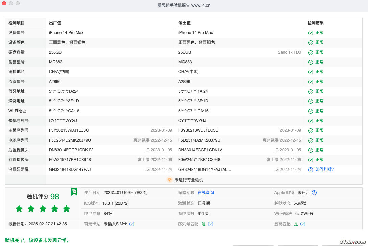Click the 检测项目 column header
Image resolution: width=368 pixels, height=246 pixels.
point(17,23)
